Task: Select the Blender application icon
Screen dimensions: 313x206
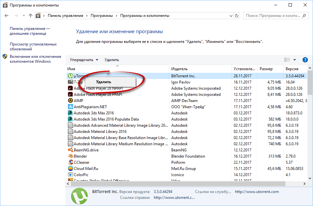Action: pos(70,156)
